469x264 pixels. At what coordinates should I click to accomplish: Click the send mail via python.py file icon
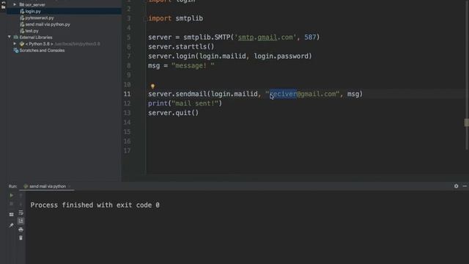[22, 24]
